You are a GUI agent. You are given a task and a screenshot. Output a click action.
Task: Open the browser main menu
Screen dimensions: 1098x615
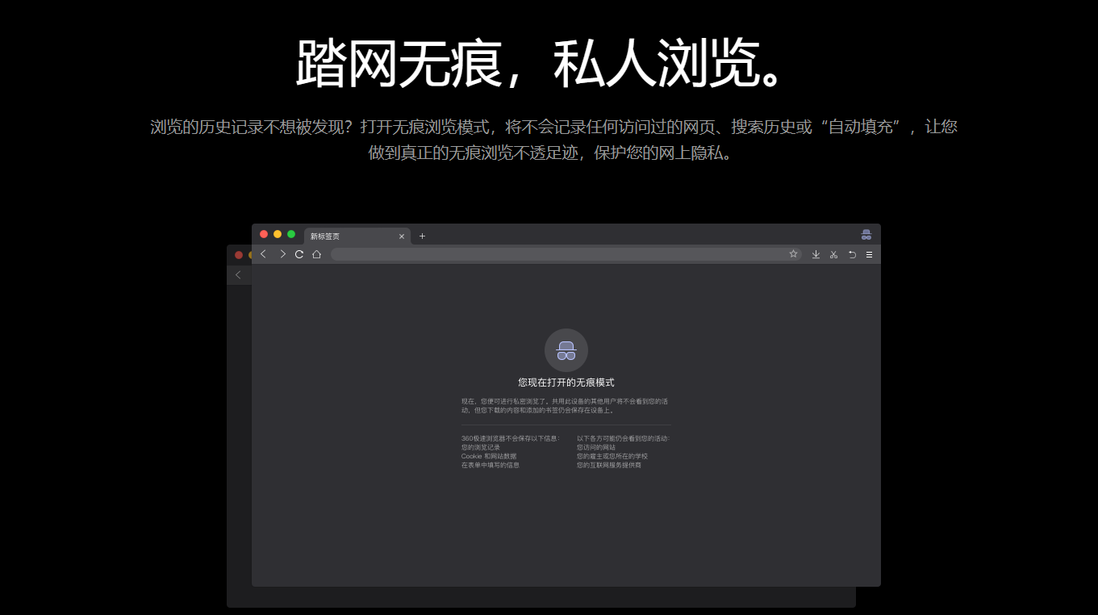point(870,253)
